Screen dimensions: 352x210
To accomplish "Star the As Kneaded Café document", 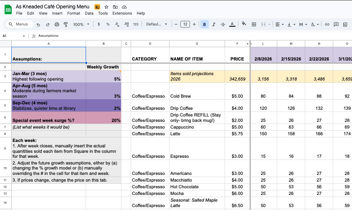I will [106, 7].
